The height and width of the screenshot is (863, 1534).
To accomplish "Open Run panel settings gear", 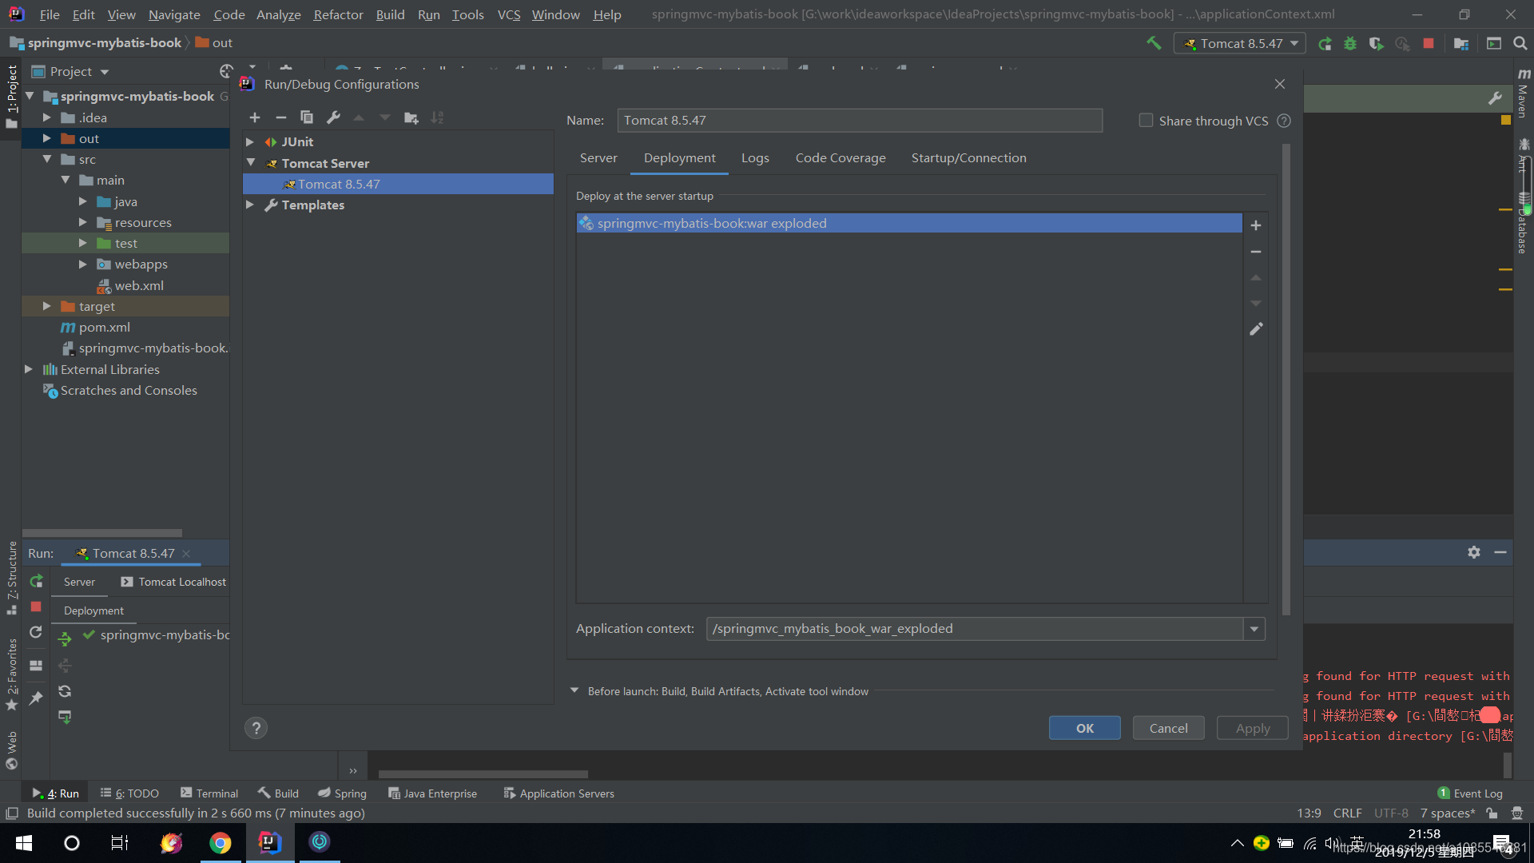I will [1474, 552].
